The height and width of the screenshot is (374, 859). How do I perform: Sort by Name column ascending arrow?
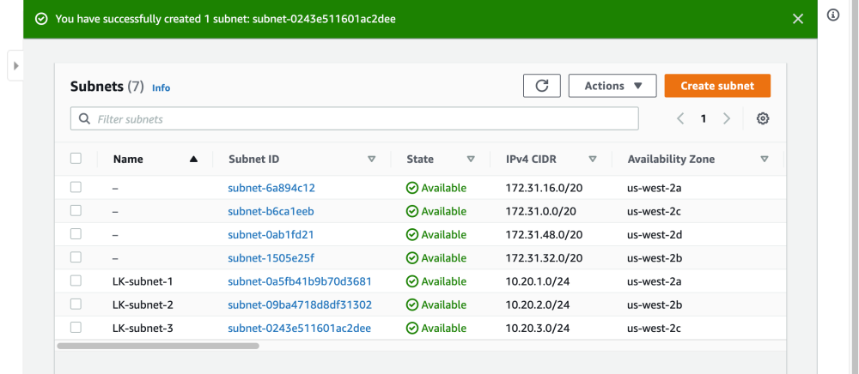tap(193, 159)
